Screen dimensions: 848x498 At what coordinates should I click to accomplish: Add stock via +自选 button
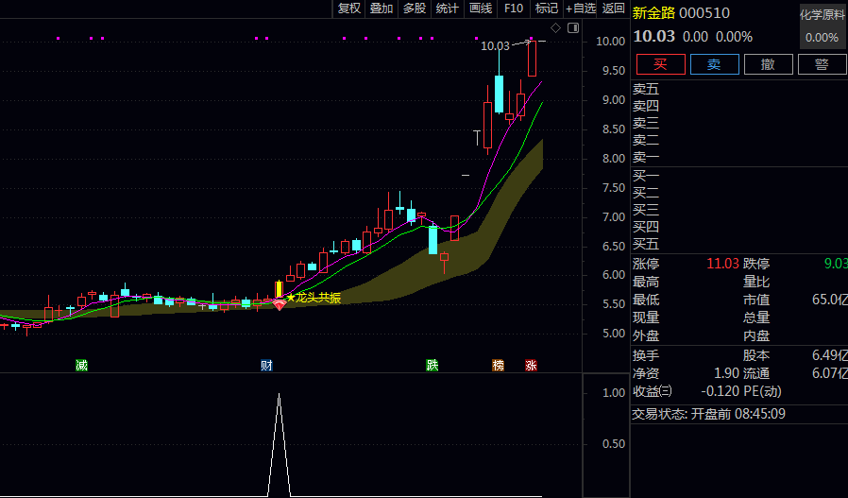(x=581, y=9)
